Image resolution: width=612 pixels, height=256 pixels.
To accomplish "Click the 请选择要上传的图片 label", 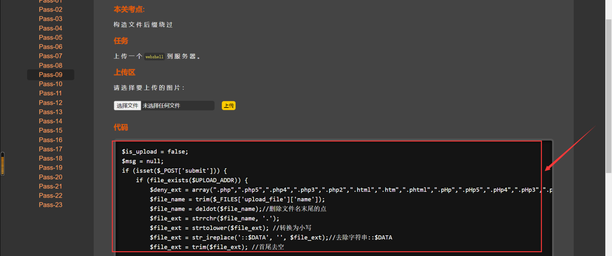I will (149, 88).
